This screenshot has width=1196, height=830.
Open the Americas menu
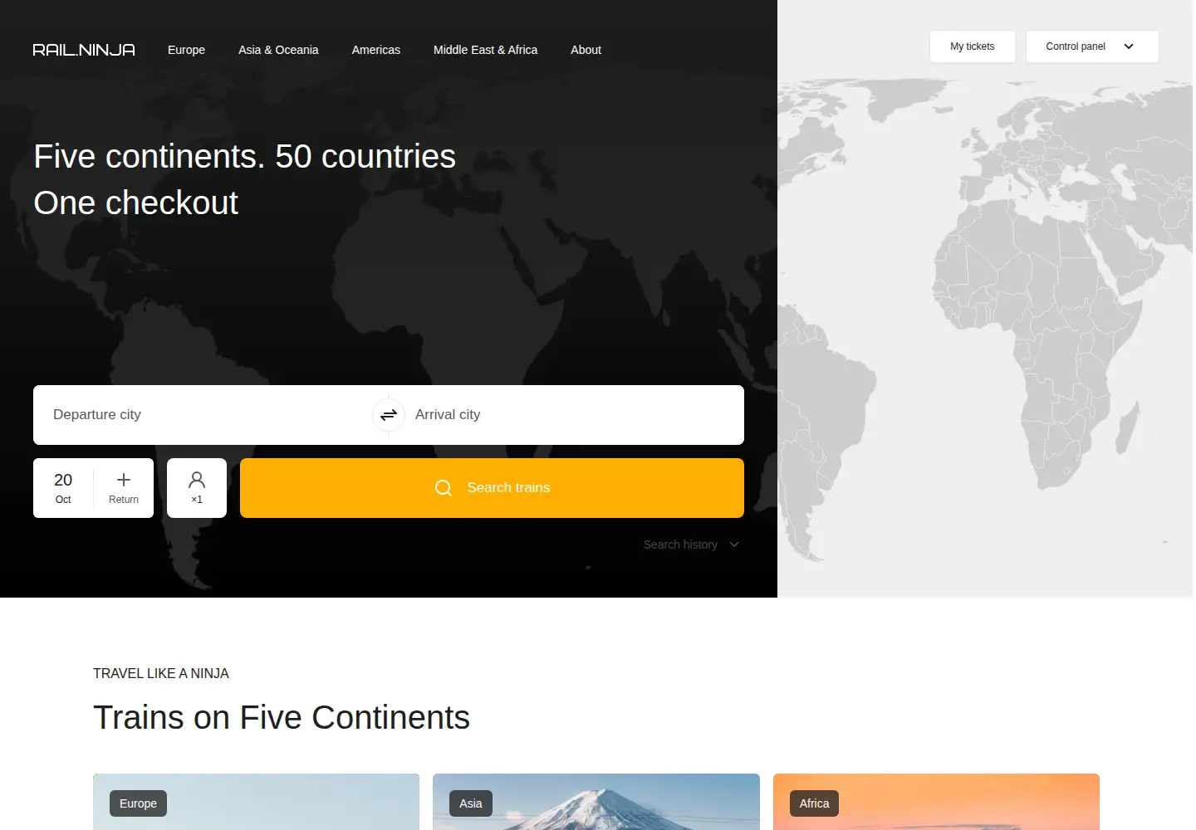pyautogui.click(x=376, y=50)
